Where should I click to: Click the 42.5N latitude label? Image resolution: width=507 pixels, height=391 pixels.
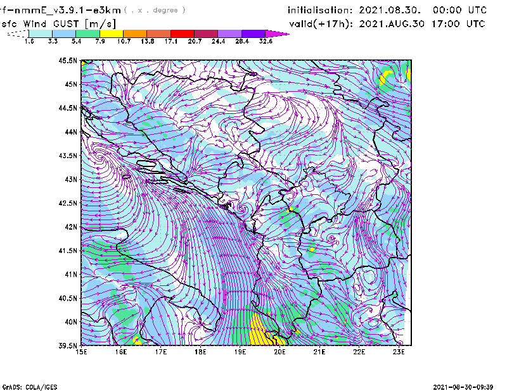coord(68,203)
